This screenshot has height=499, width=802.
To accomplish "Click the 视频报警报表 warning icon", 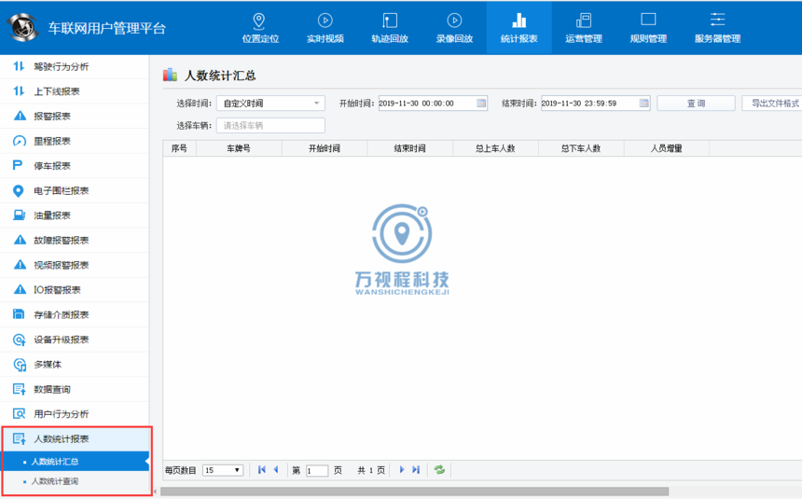I will pos(20,265).
